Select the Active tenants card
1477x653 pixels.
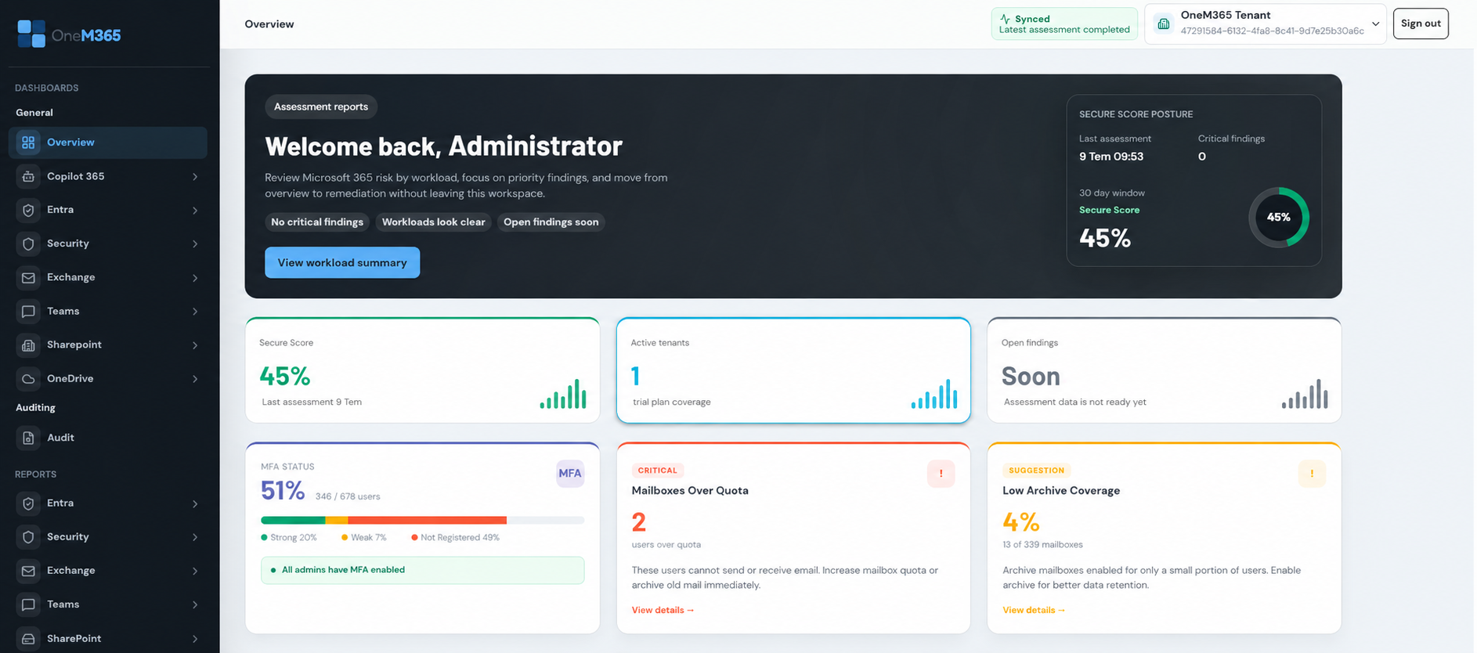[793, 370]
